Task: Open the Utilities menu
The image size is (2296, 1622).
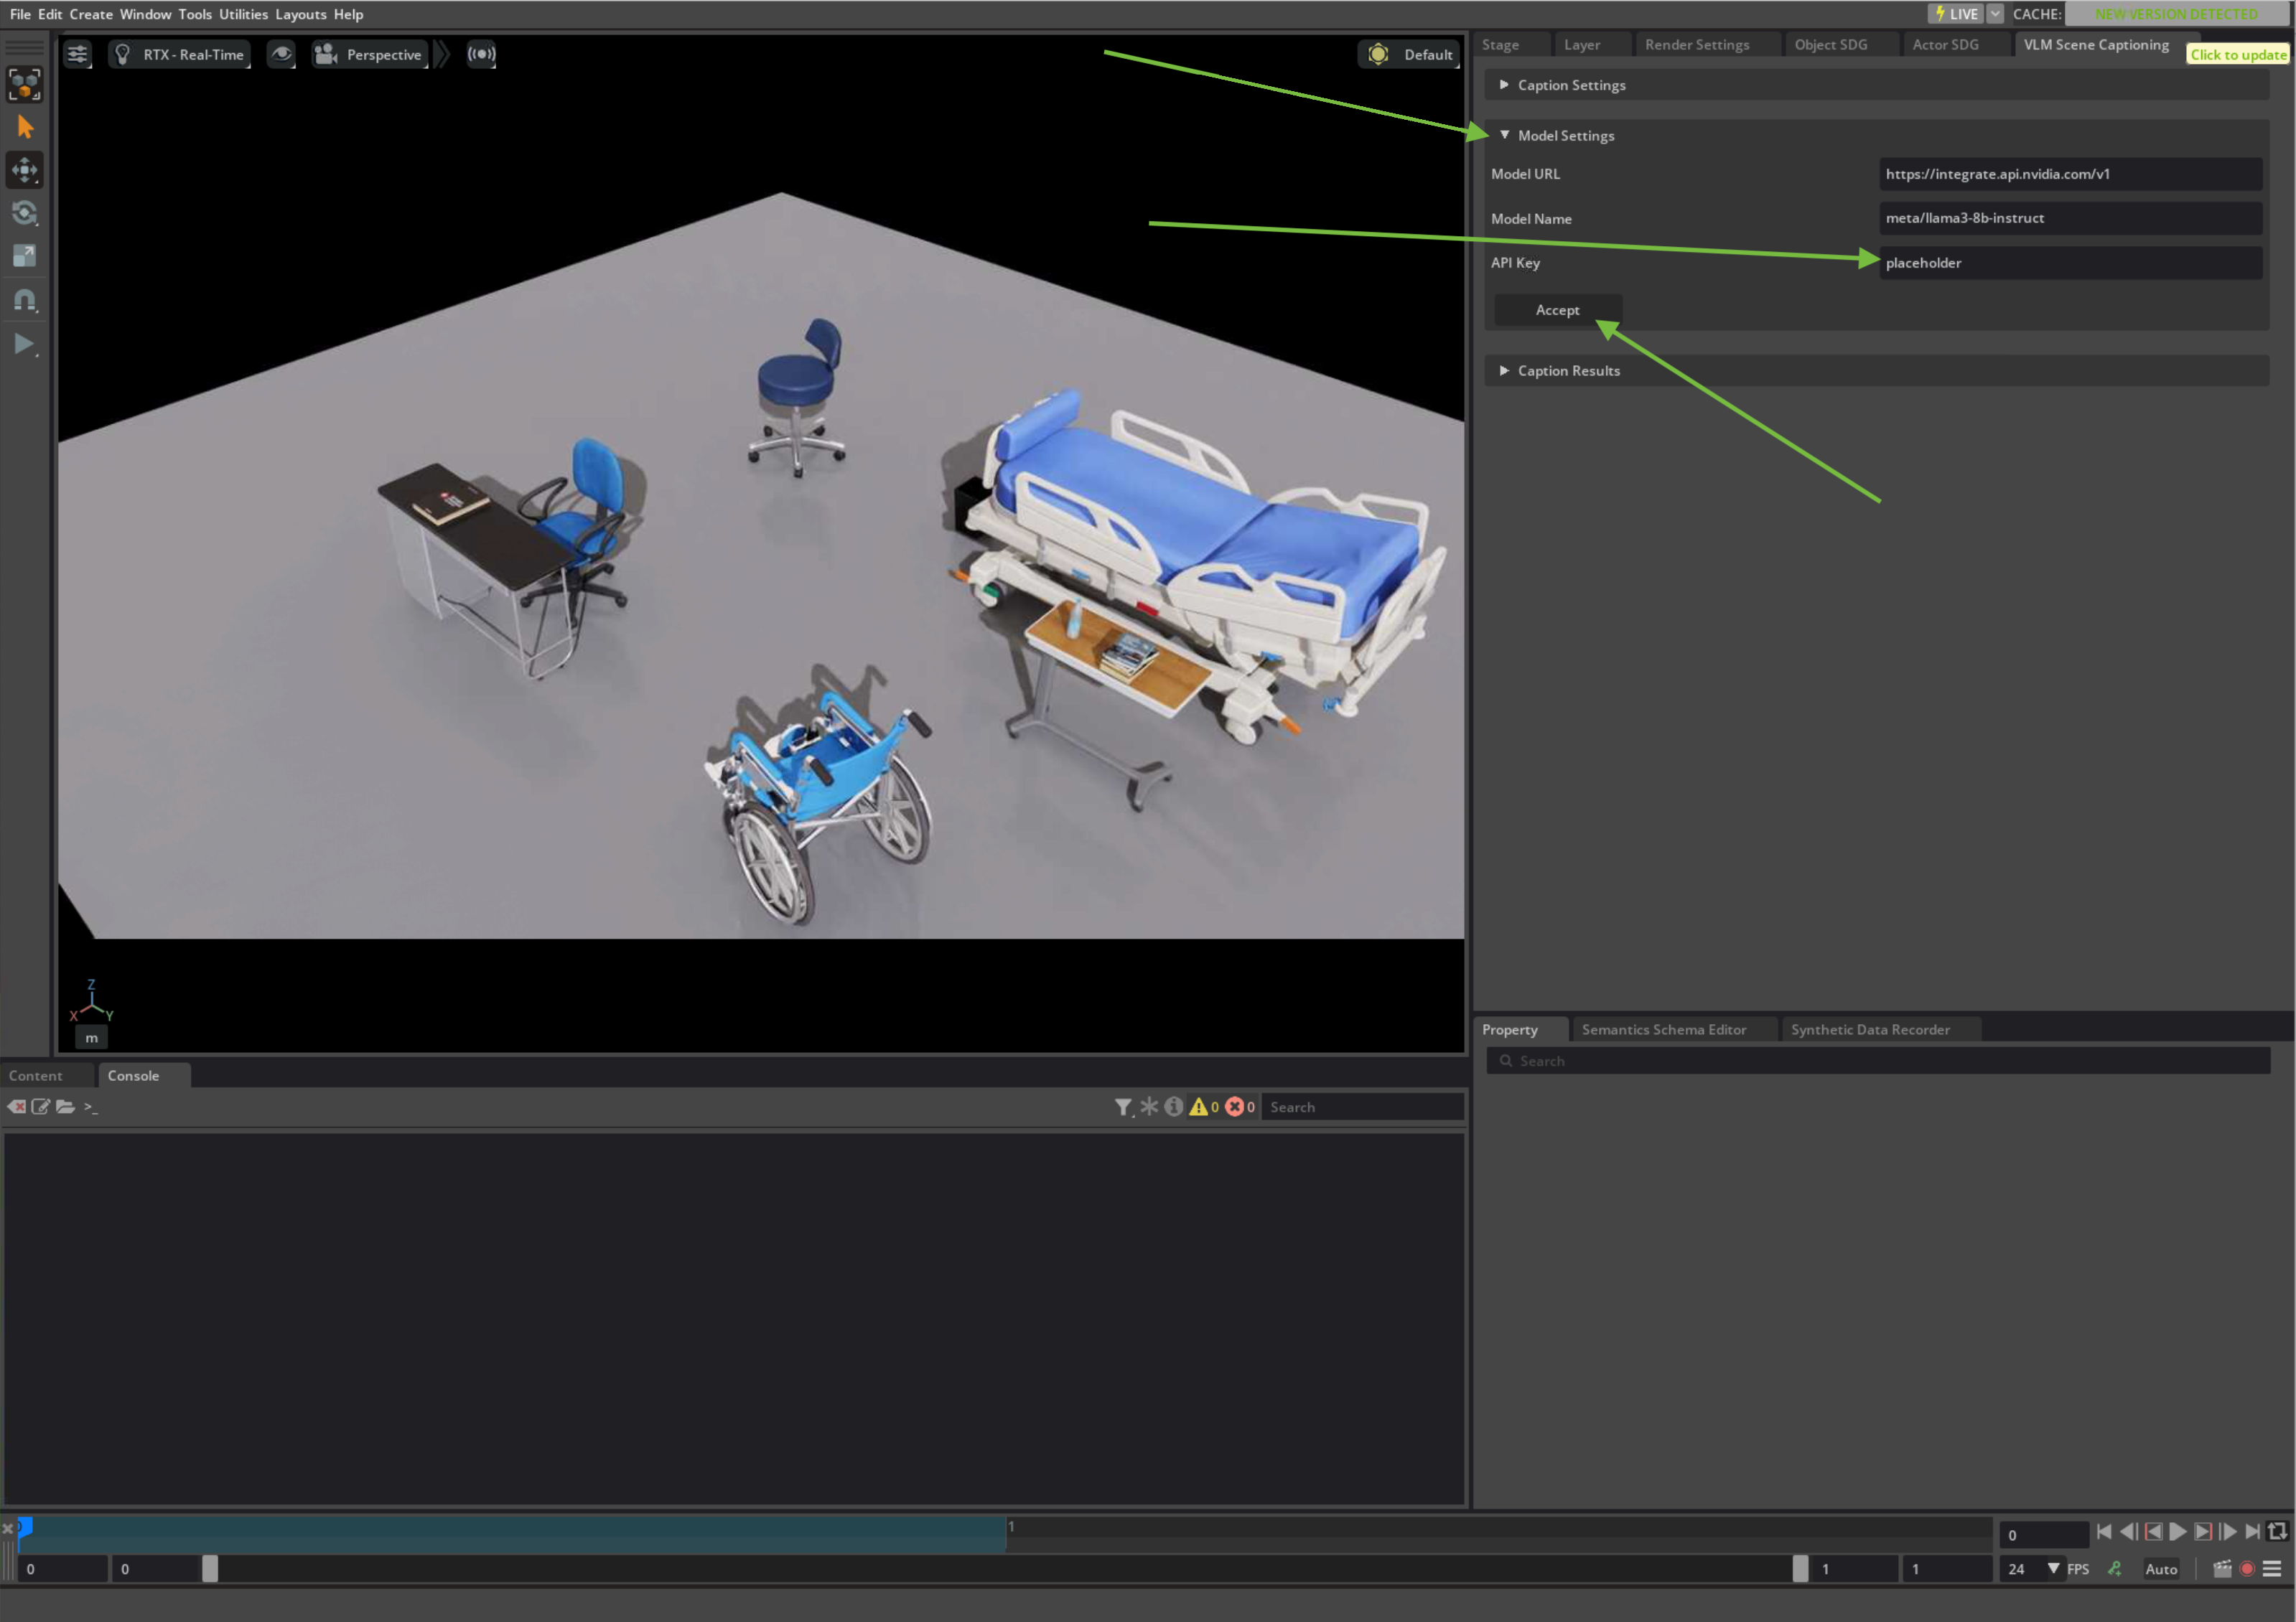Action: coord(243,14)
